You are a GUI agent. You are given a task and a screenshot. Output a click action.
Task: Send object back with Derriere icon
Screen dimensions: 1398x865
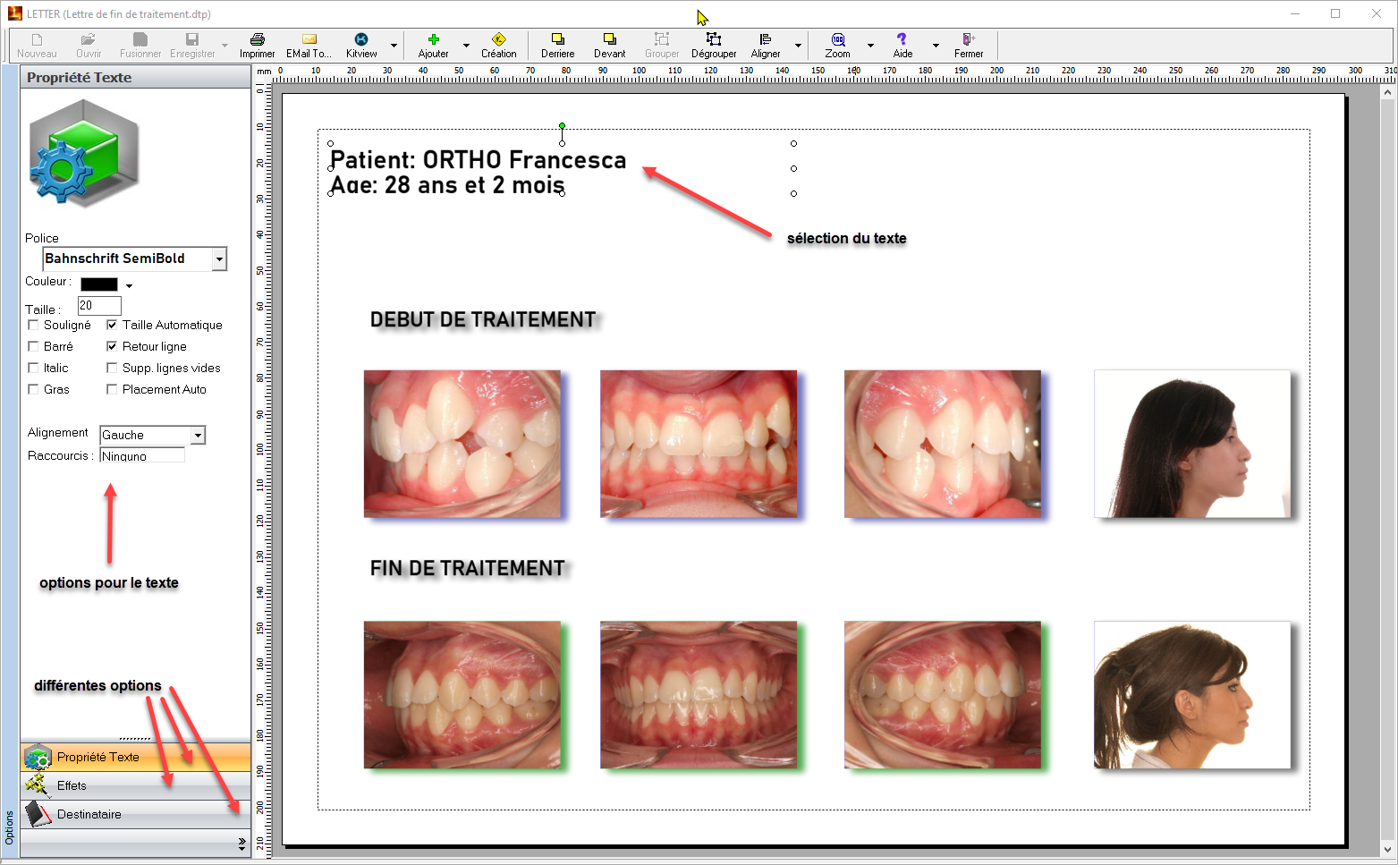pos(557,39)
